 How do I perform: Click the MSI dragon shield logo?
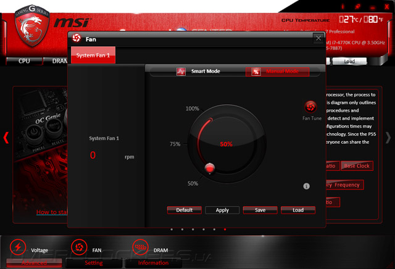31,26
